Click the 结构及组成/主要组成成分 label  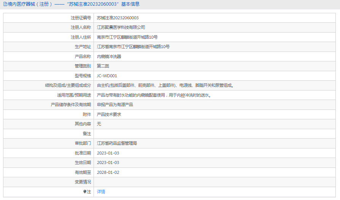tap(68, 85)
